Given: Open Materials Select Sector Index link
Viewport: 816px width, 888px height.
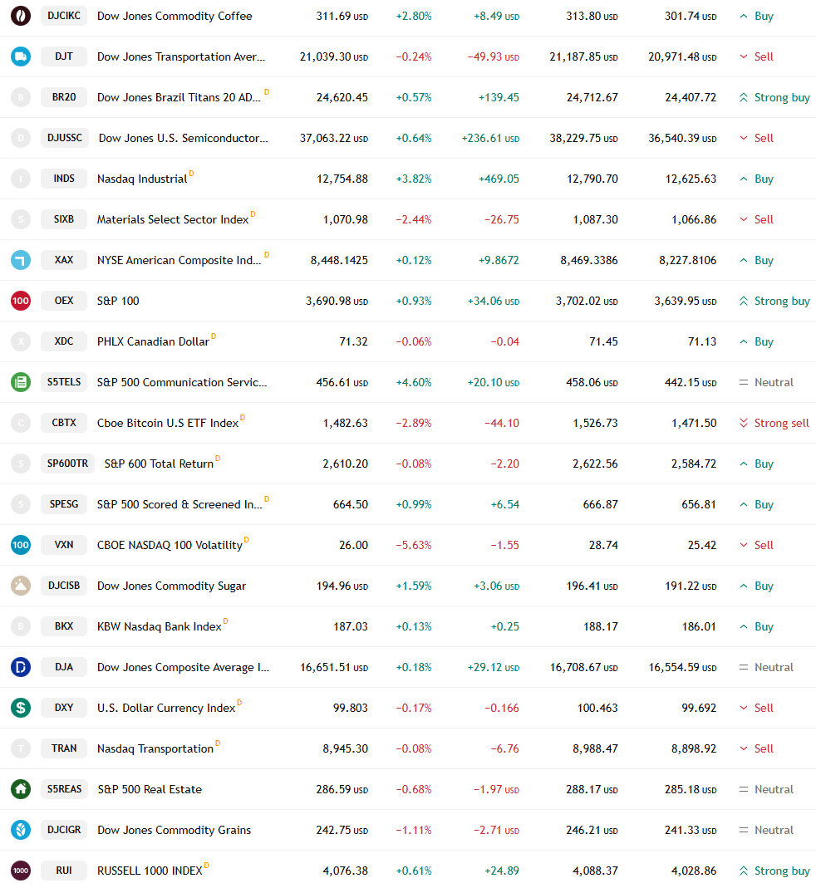Looking at the screenshot, I should coord(173,220).
